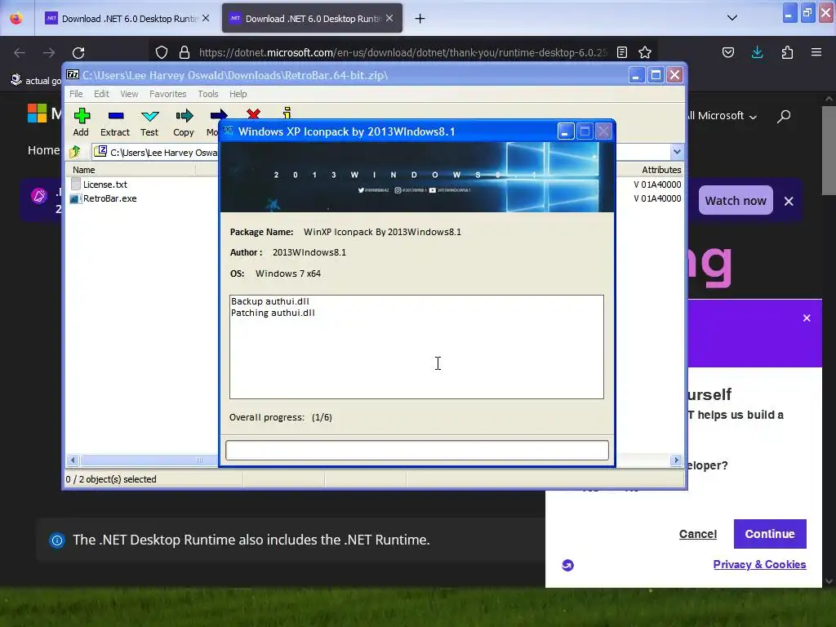Click the Microsoft four-square logo
Image resolution: width=836 pixels, height=627 pixels.
(38, 113)
